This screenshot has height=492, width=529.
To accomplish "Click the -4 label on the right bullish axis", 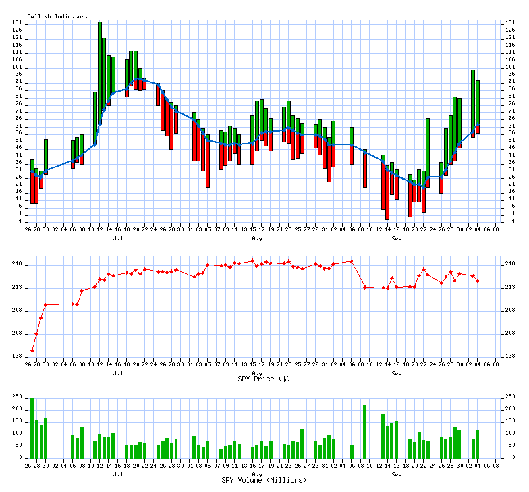I will tap(509, 220).
